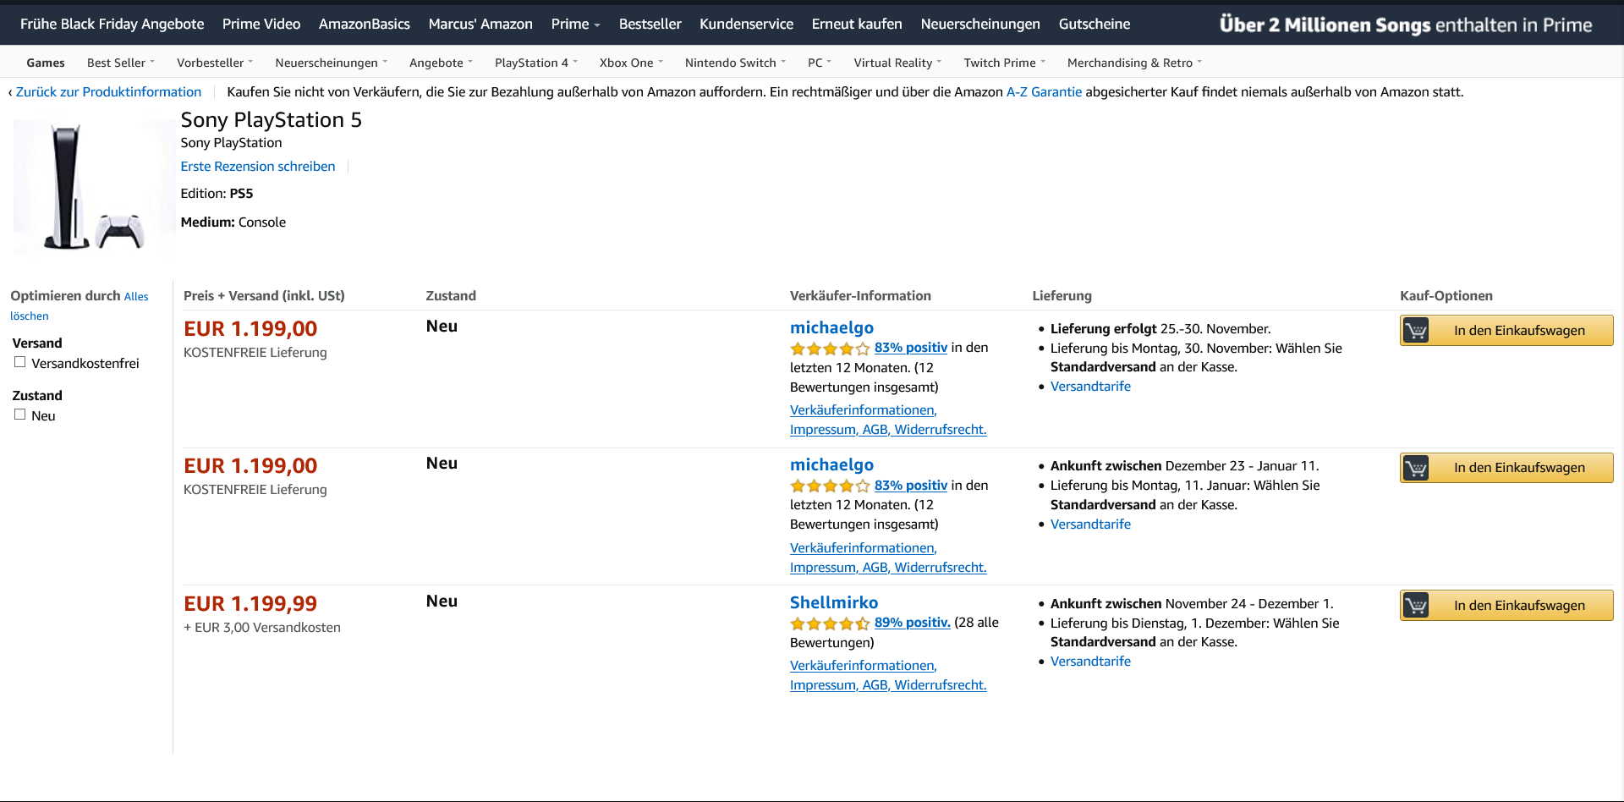Open A-Z Garantie link
1624x802 pixels.
(x=1044, y=91)
